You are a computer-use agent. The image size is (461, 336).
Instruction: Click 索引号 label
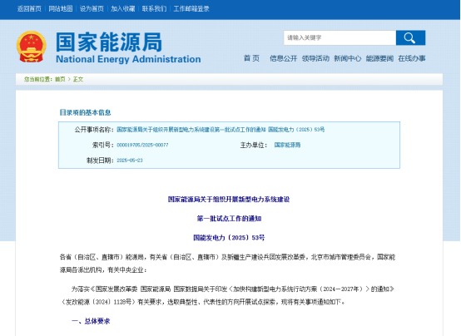click(x=103, y=145)
